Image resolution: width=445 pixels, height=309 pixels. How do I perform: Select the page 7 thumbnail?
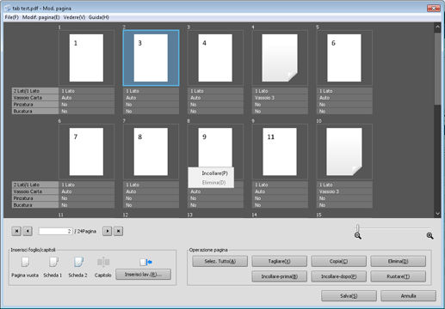[86, 152]
